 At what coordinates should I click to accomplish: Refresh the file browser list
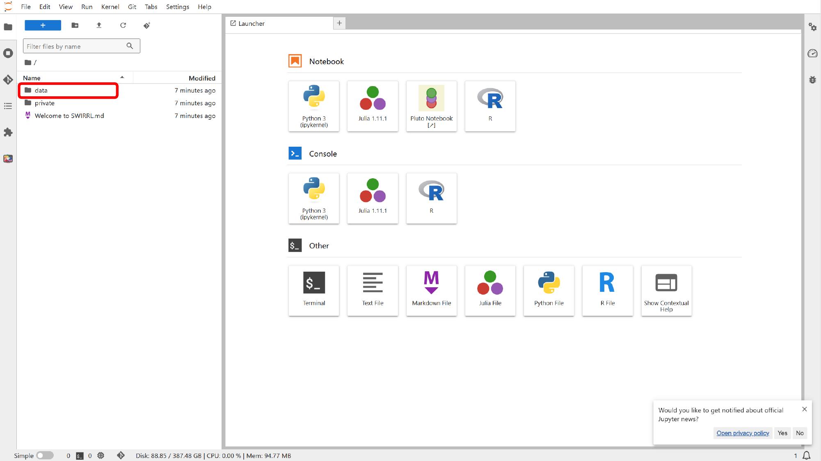[123, 25]
